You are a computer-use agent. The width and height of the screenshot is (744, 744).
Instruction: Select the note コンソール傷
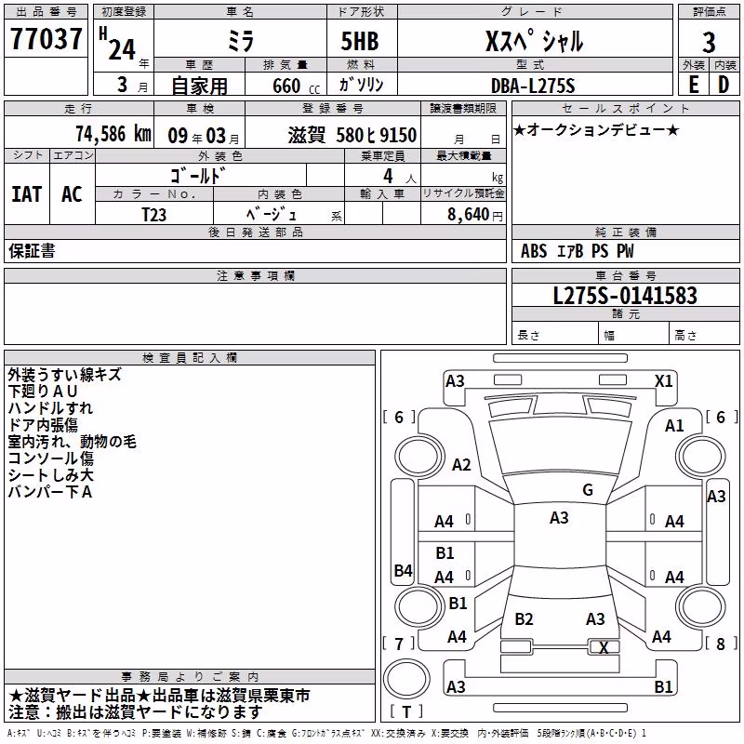(x=51, y=458)
